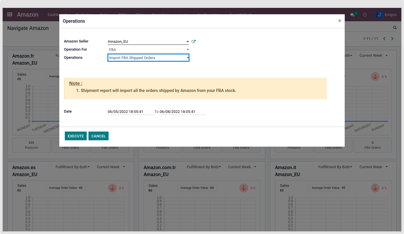Open the activities clock icon
Screen dimensions: 404x234
tap(365, 15)
